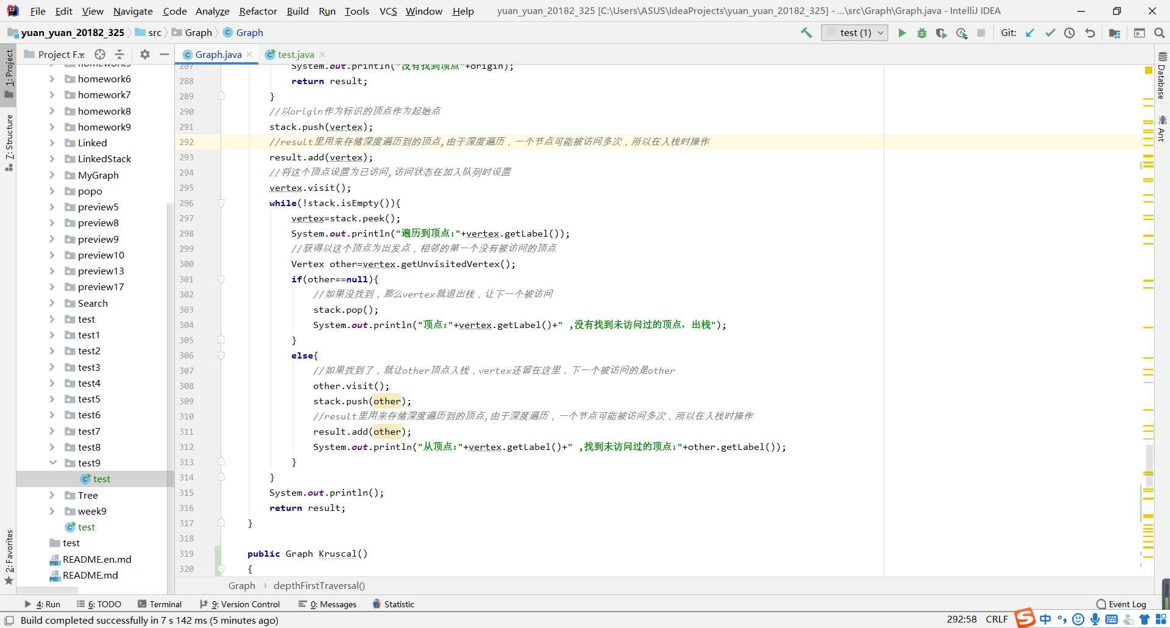Click the yellow inspection indicator at top of gutter

(1148, 71)
